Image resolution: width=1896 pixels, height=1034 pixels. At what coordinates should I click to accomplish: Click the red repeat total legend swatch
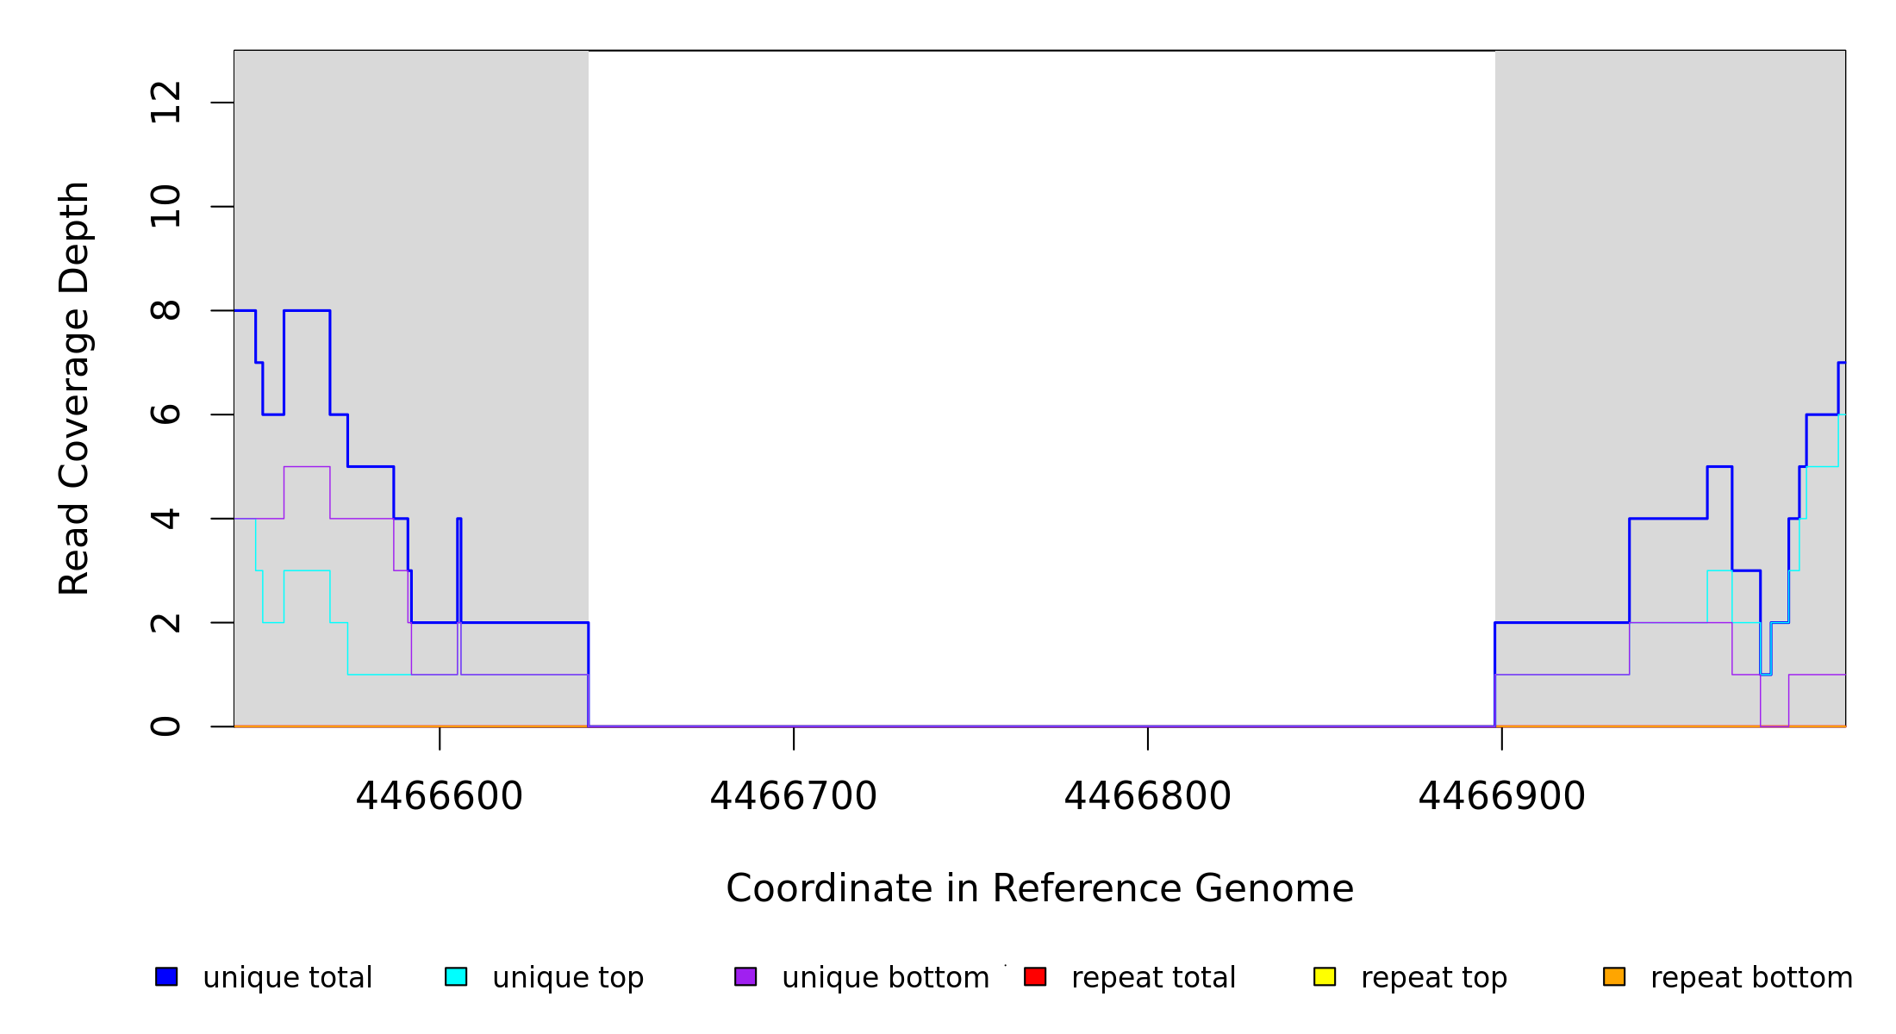[1035, 976]
